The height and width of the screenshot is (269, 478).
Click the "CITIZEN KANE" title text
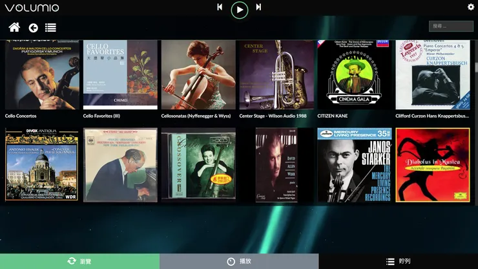(x=333, y=116)
